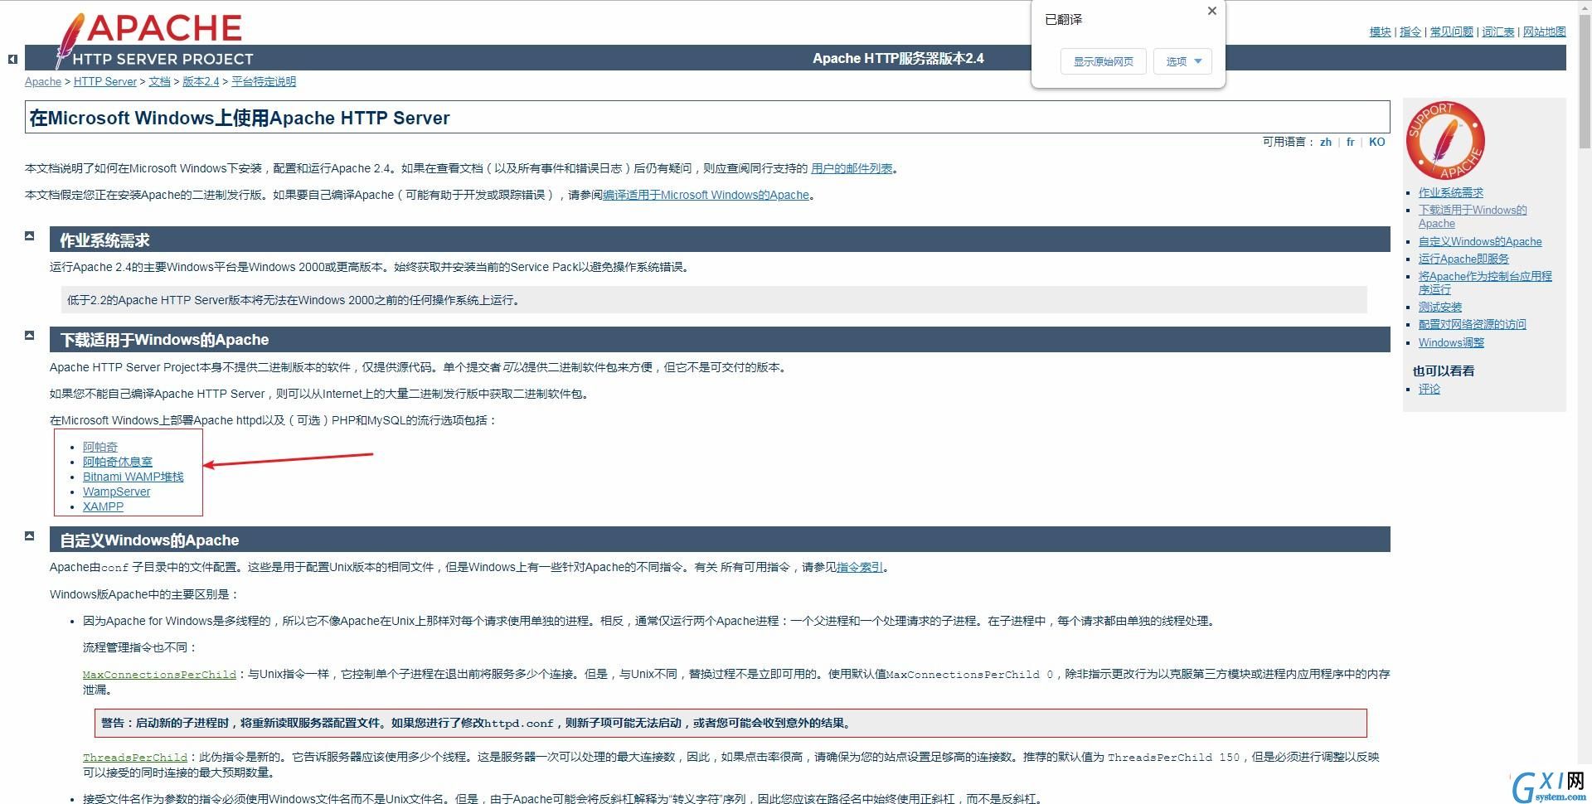Click the page title 在Microsoft Windows上使用Apache HTTP Server
The width and height of the screenshot is (1592, 804).
pyautogui.click(x=240, y=118)
